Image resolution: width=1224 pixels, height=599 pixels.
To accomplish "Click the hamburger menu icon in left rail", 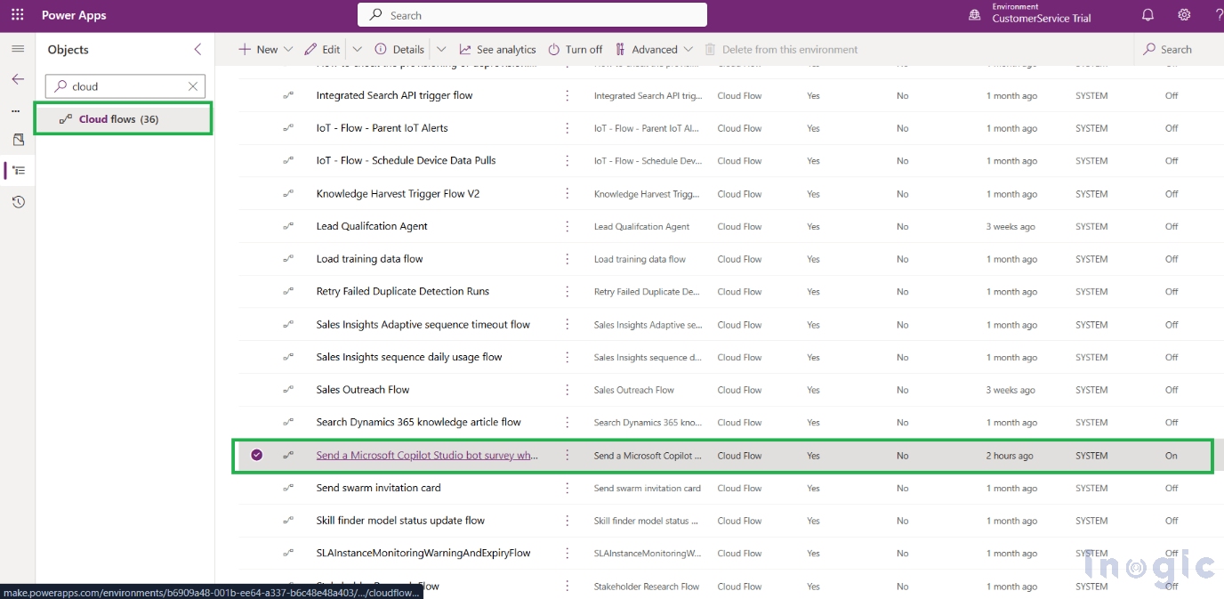I will coord(18,49).
